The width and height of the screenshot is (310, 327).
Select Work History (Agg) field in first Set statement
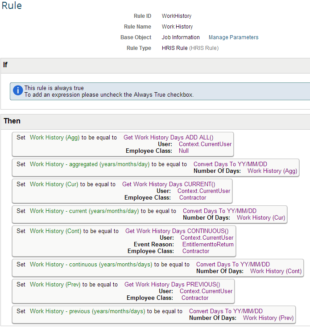click(x=55, y=137)
